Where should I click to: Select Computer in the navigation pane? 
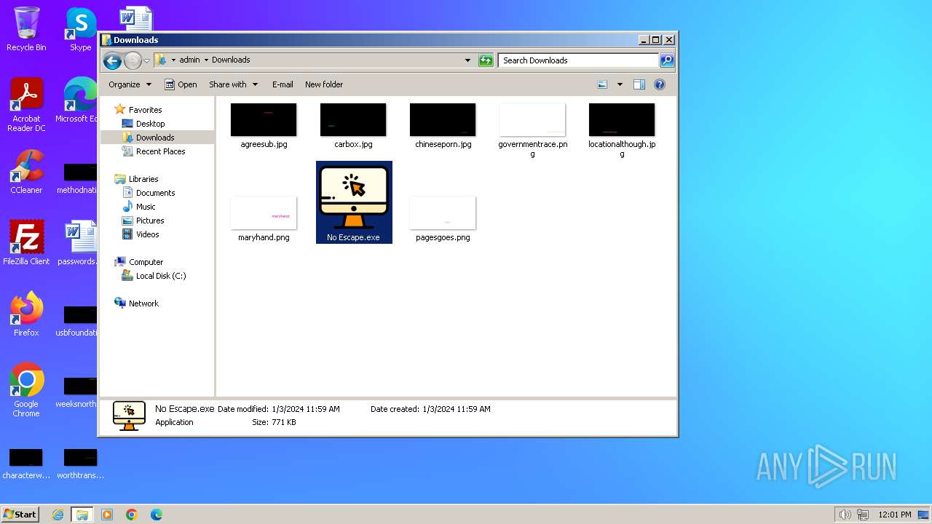point(146,262)
